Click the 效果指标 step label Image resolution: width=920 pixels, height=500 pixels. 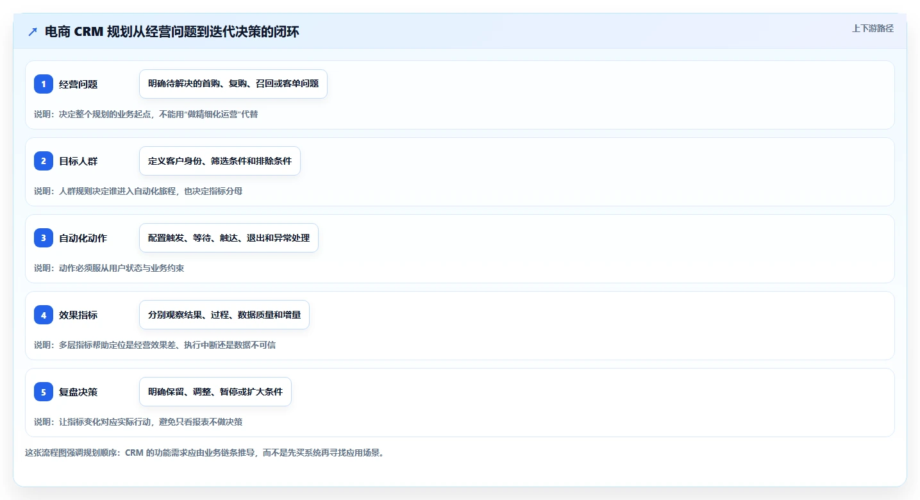click(78, 315)
